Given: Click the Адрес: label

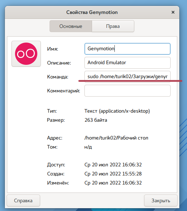Looking at the screenshot, I should point(55,138).
